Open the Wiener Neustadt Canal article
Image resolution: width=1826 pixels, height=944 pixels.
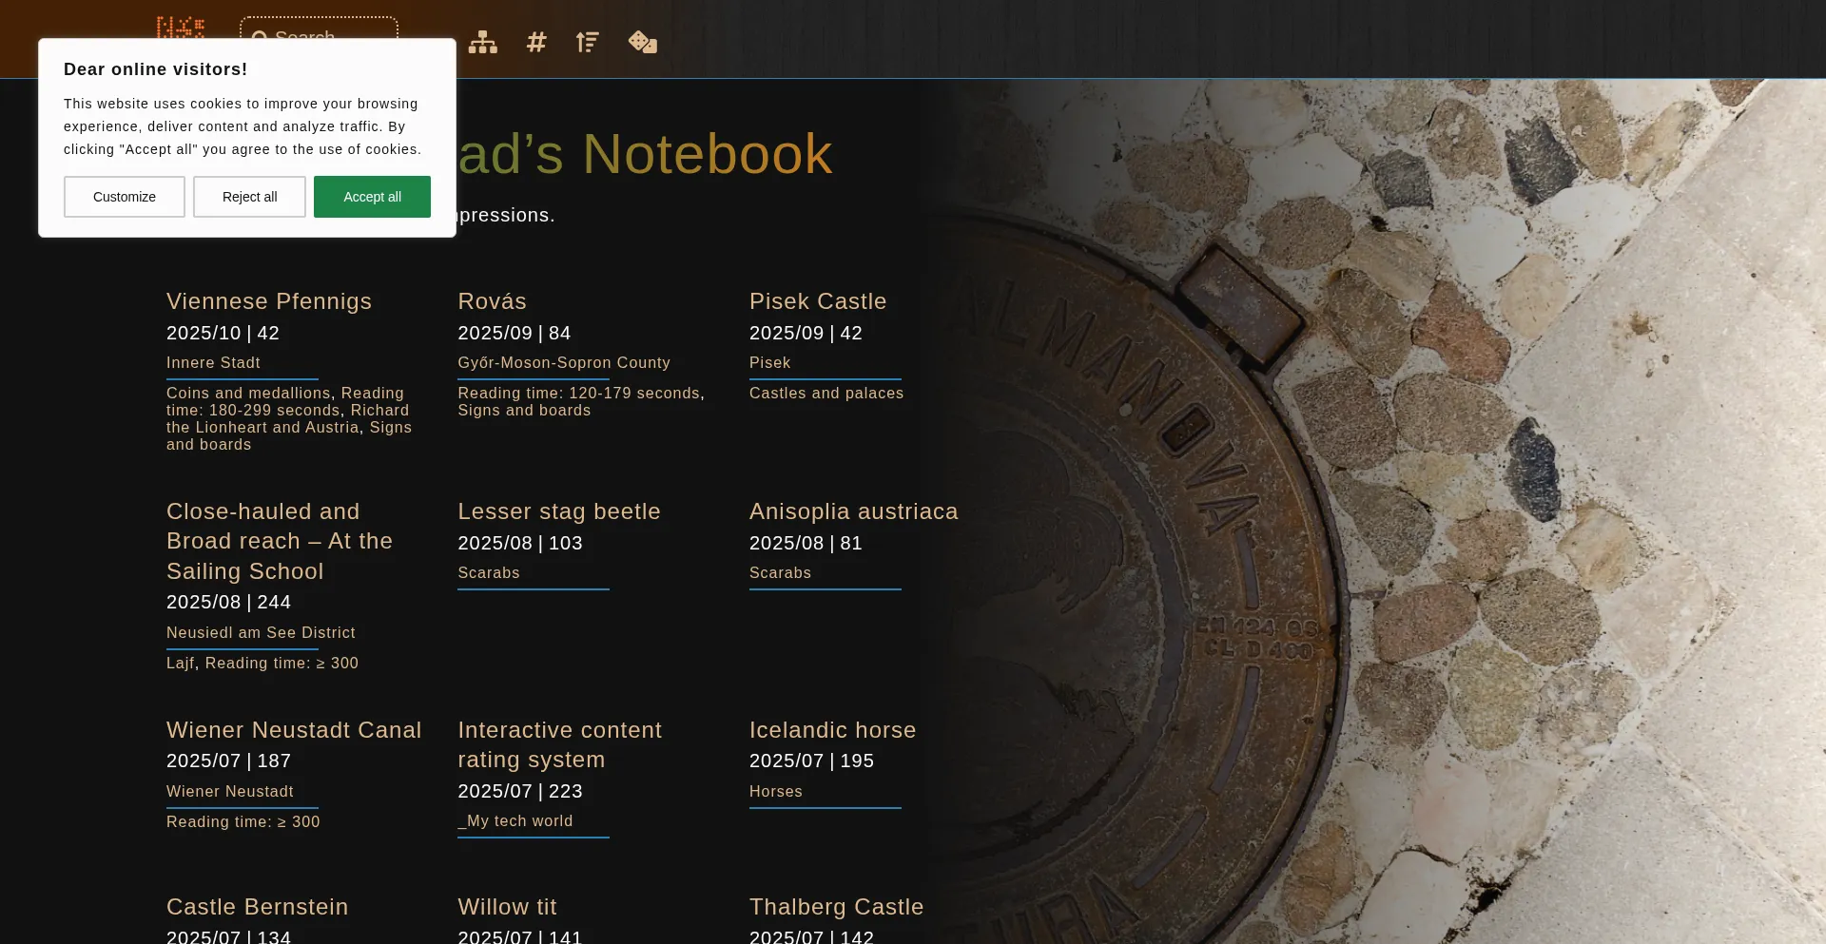click(294, 730)
